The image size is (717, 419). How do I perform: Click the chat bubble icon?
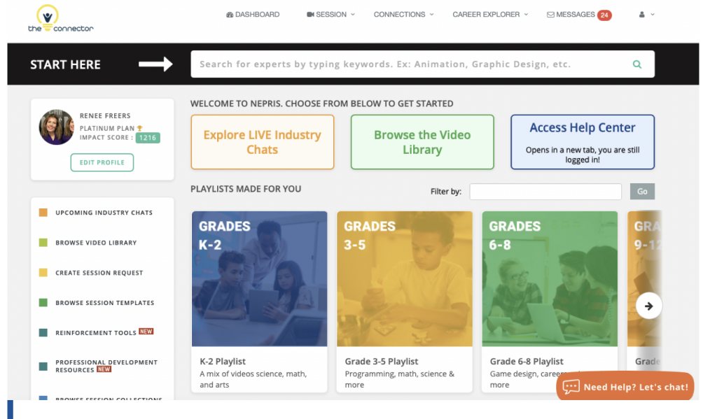571,387
